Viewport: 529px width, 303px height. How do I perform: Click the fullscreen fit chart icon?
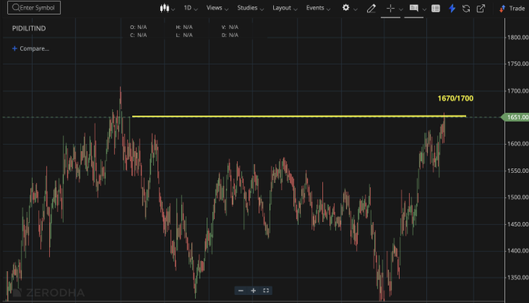[266, 291]
